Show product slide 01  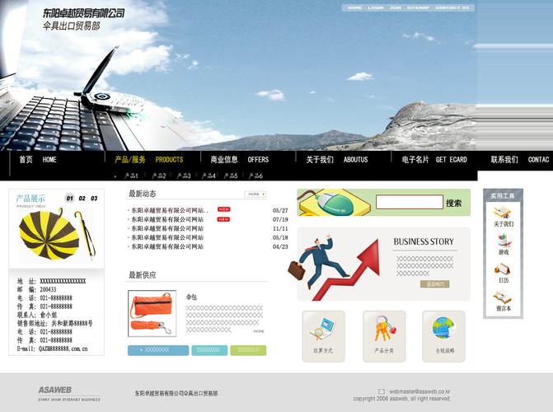click(70, 199)
